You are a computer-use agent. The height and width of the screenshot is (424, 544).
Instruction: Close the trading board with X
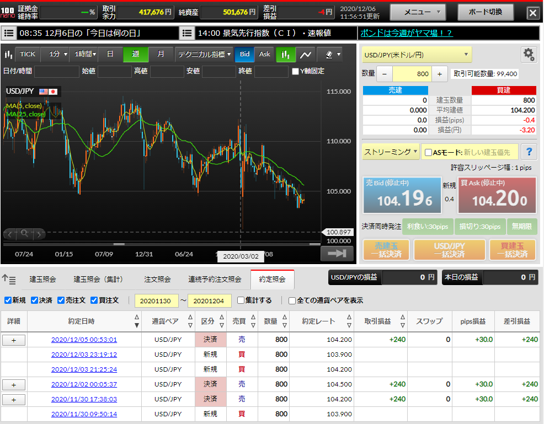[x=533, y=13]
